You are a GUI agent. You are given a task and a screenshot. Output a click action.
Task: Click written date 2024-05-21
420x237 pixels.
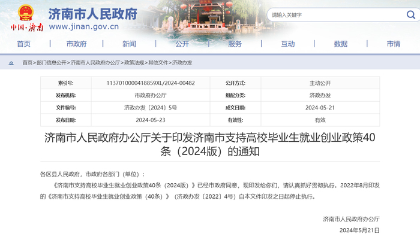click(320, 108)
